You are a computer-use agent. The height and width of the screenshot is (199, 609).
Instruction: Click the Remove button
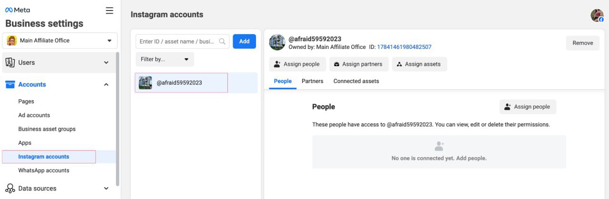click(583, 43)
